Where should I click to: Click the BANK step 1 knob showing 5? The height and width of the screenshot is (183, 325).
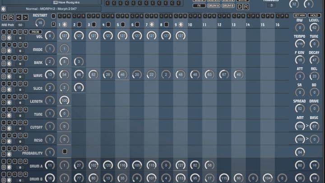point(64,61)
